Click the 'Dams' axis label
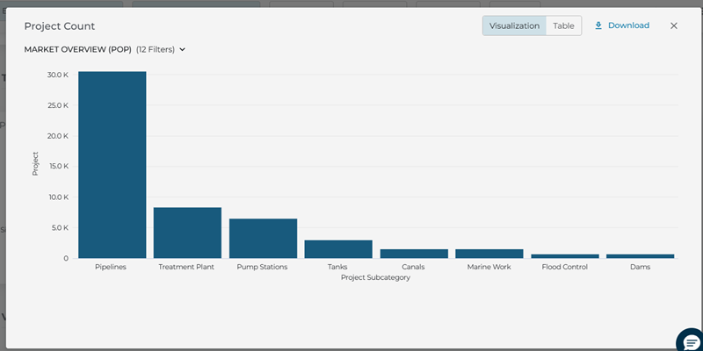The image size is (703, 351). click(x=641, y=267)
